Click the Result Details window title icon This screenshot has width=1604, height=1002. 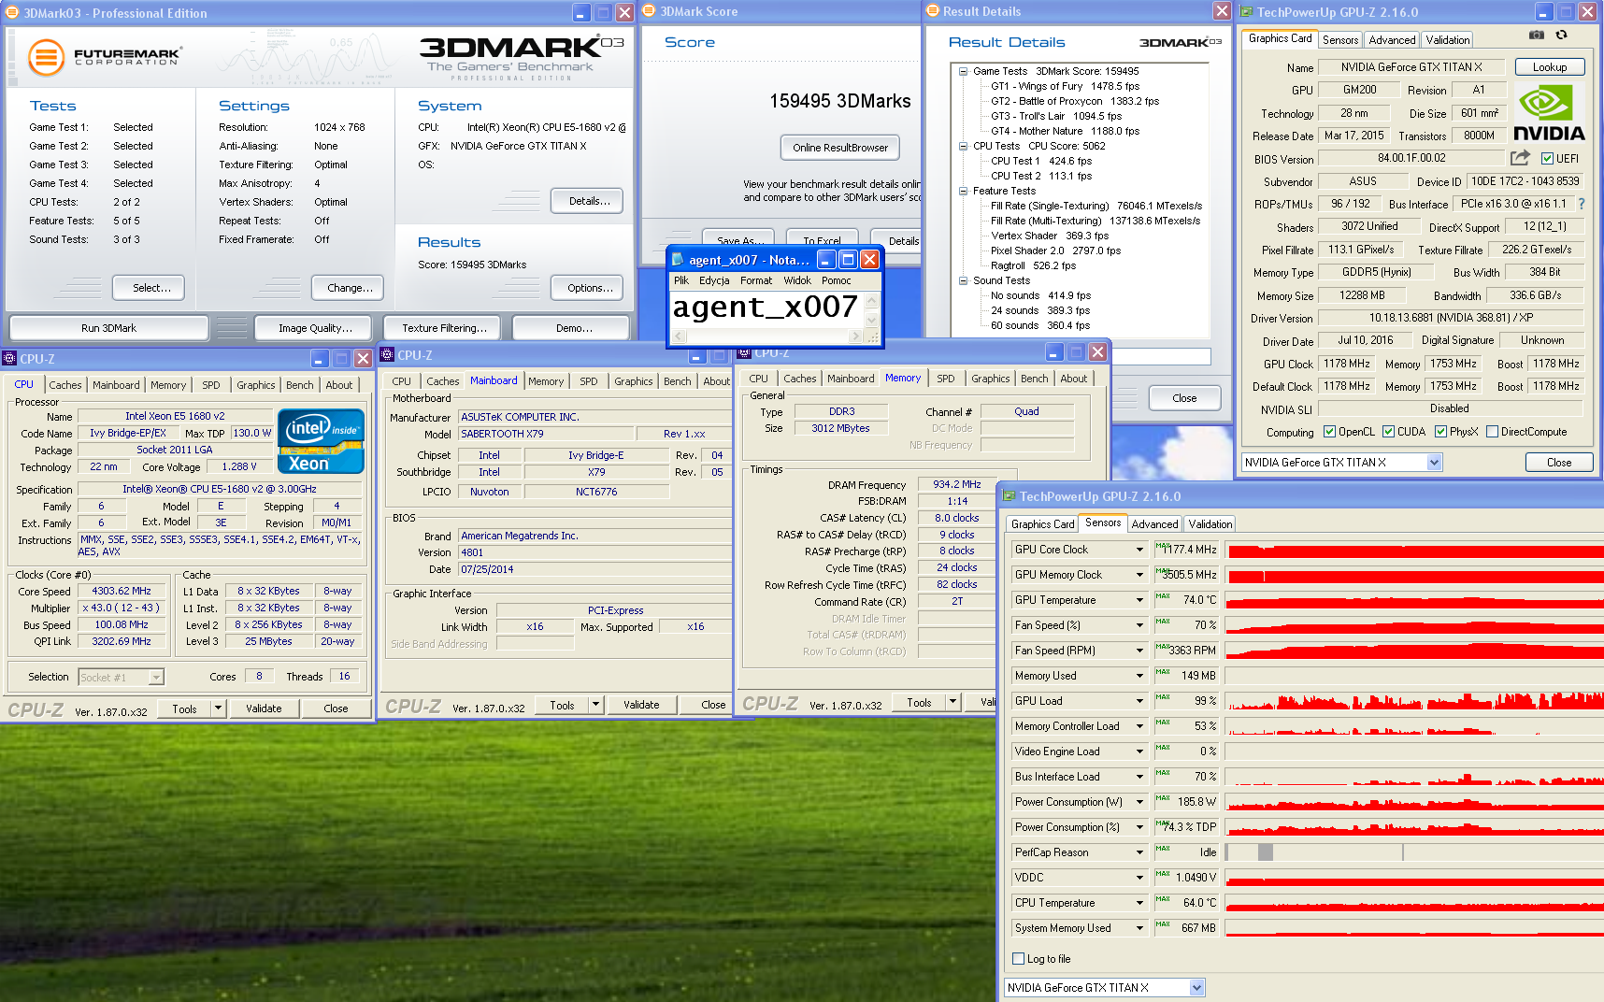pos(932,11)
